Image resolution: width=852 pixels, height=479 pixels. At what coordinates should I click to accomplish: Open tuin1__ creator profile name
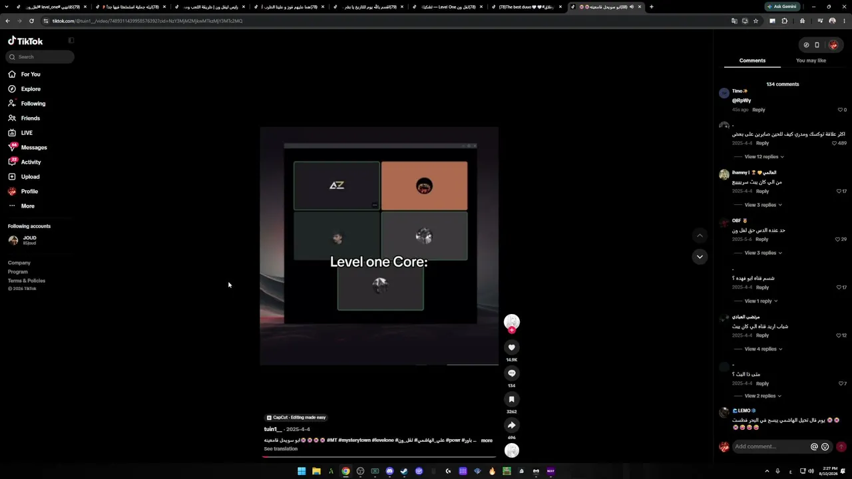tap(273, 429)
